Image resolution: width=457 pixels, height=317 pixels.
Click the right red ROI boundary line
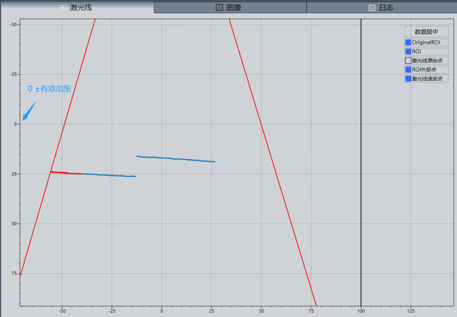[272, 157]
